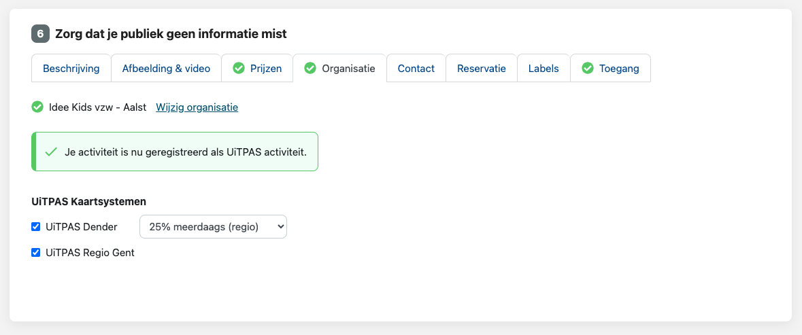Click the UiTPAS activiteit registration message
The image size is (802, 335).
186,152
